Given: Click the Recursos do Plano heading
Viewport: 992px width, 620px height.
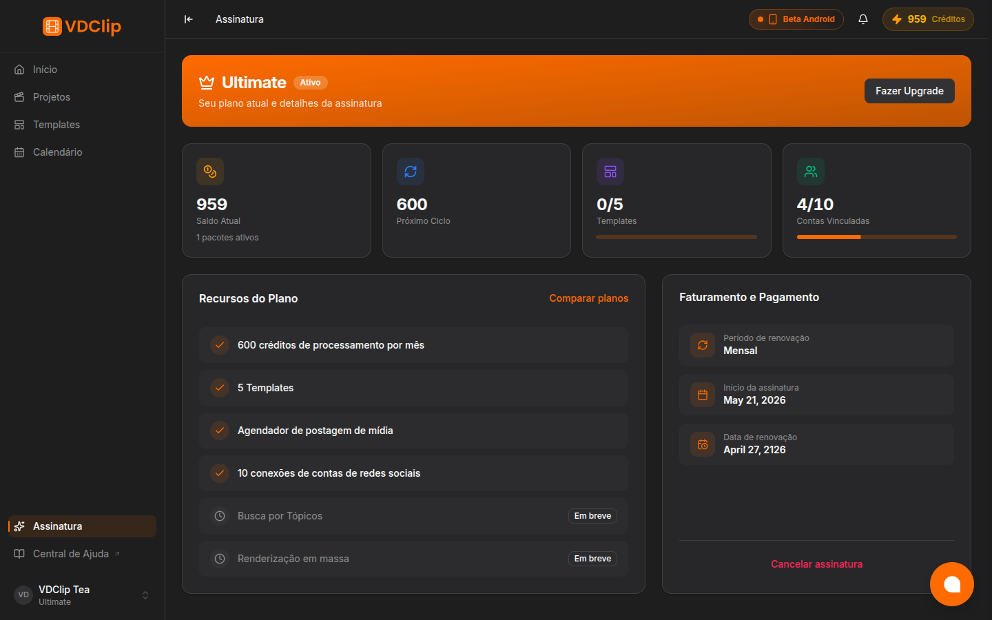Looking at the screenshot, I should tap(249, 298).
